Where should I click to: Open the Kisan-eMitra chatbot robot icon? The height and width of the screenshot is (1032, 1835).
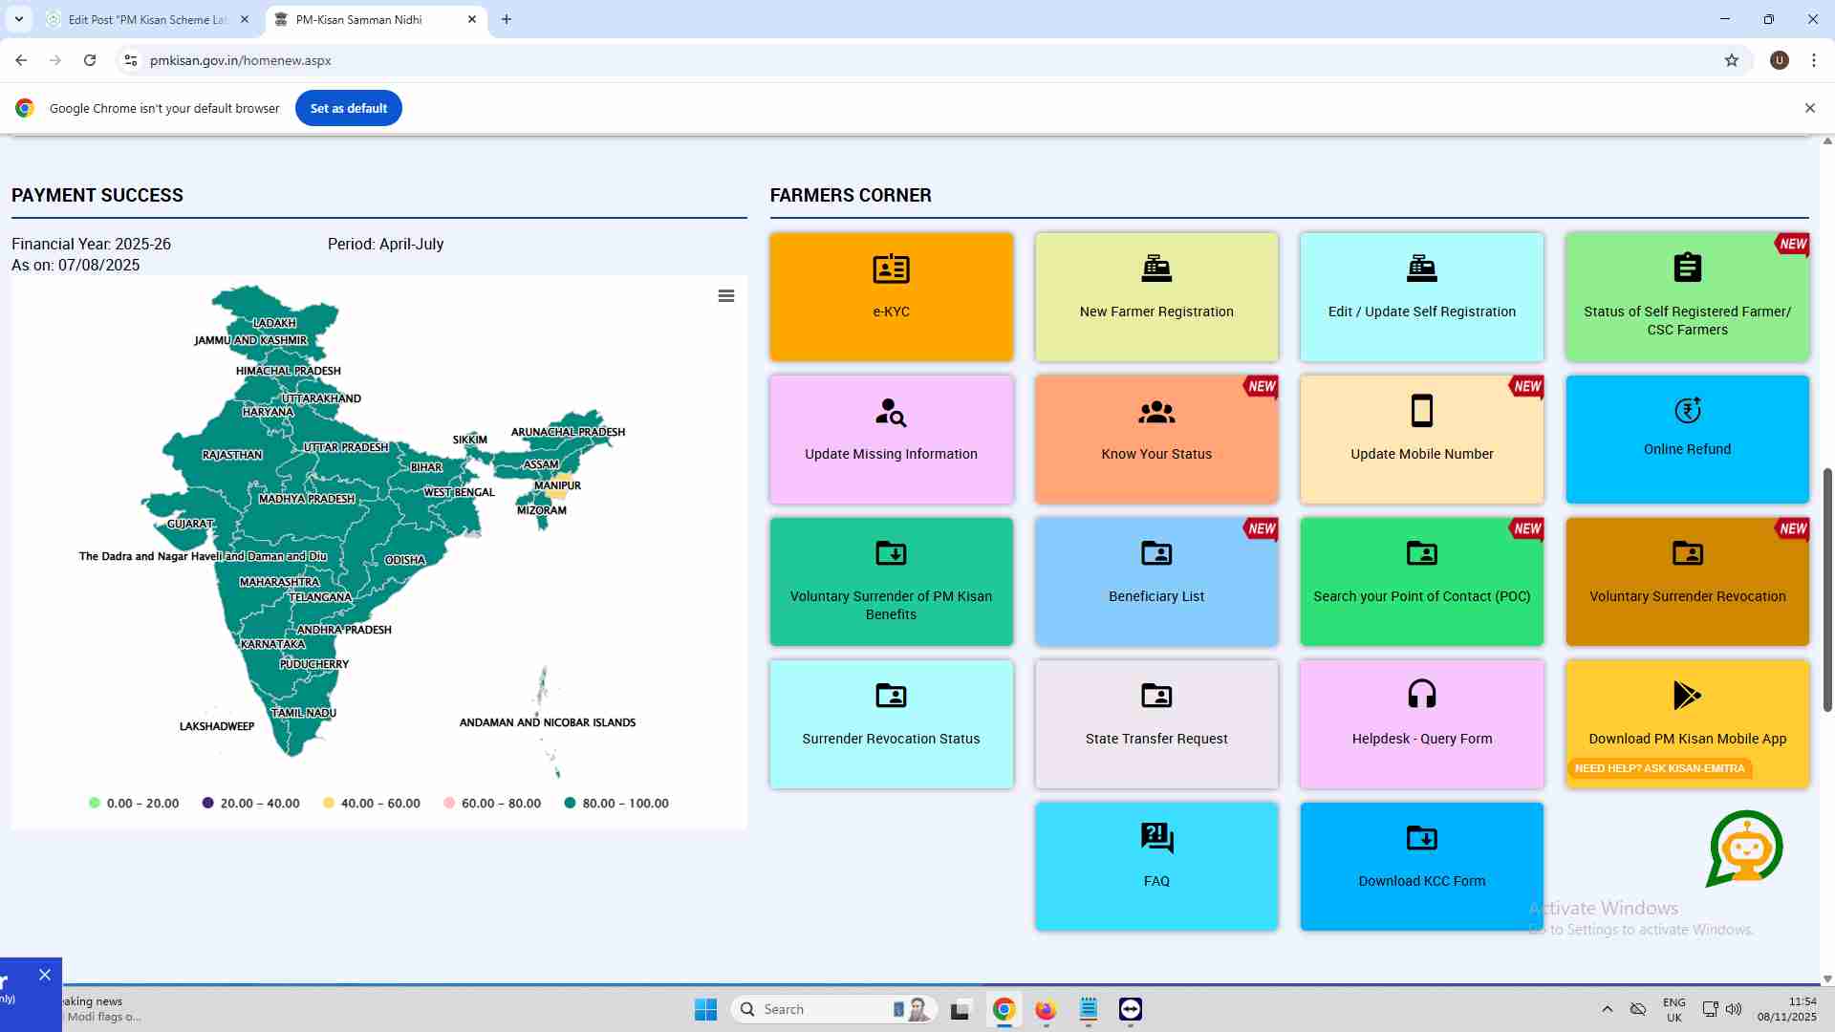click(1745, 848)
